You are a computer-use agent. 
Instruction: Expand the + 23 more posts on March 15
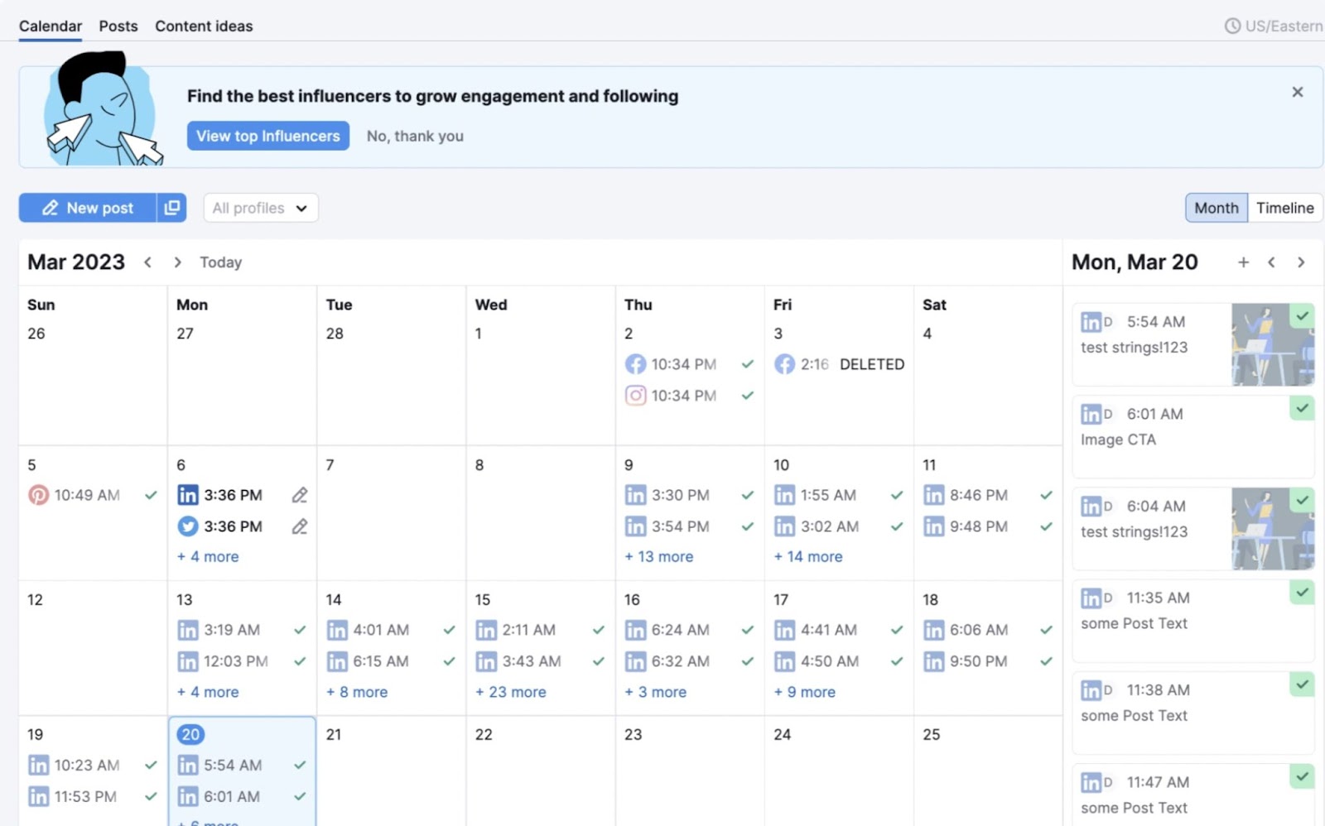(x=511, y=692)
